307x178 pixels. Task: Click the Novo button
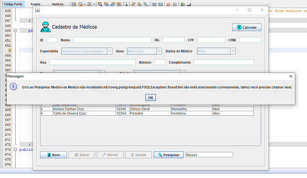(53, 155)
